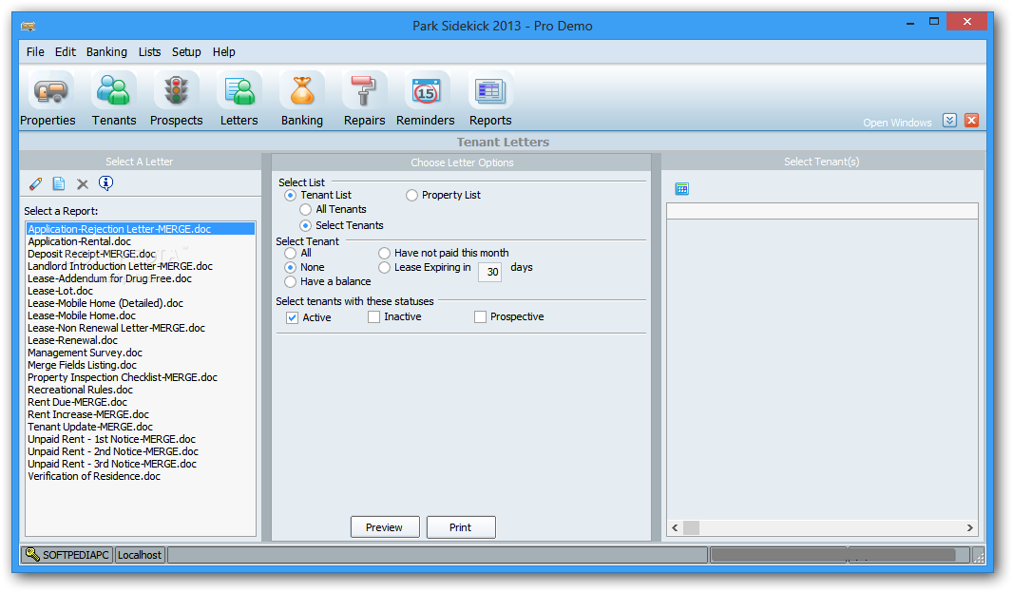Check the Prospective status checkbox
1013x592 pixels.
coord(480,316)
